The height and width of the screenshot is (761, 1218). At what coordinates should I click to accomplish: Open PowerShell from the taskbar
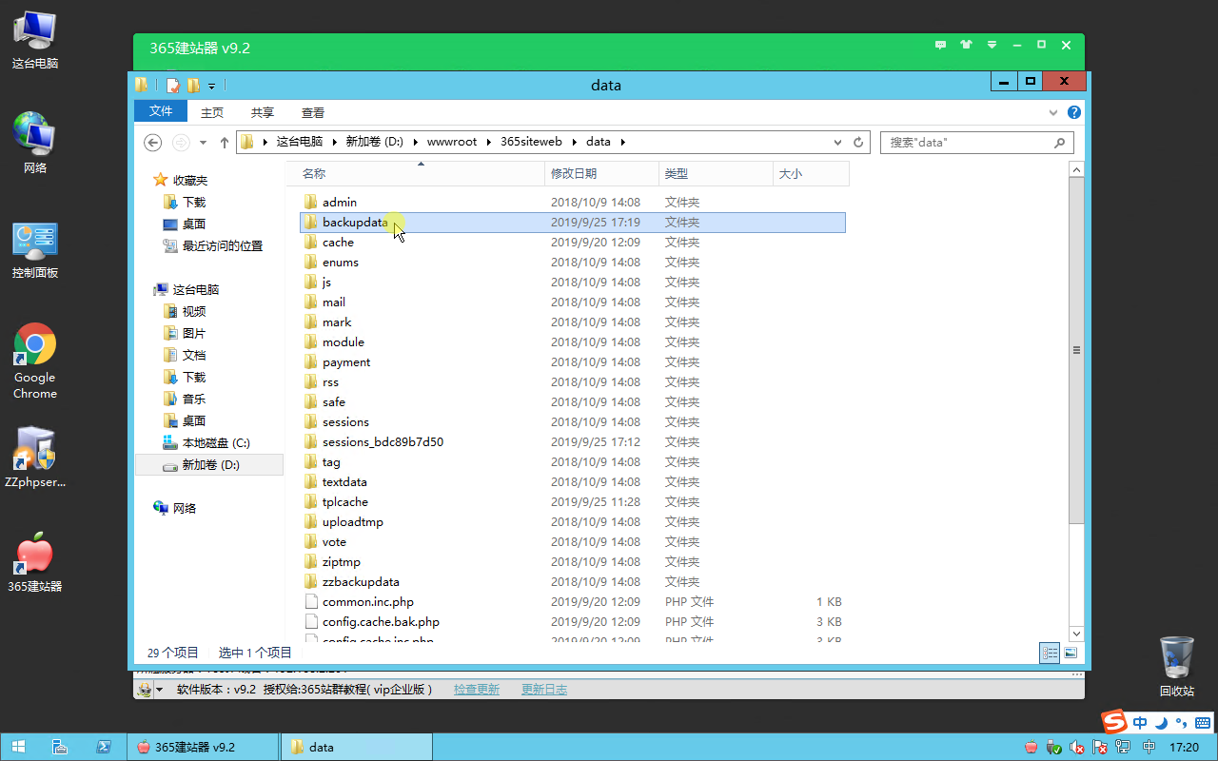coord(103,747)
